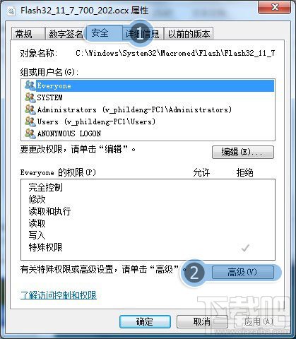The height and width of the screenshot is (339, 296).
Task: Click the SYSTEM user group icon
Action: [30, 97]
